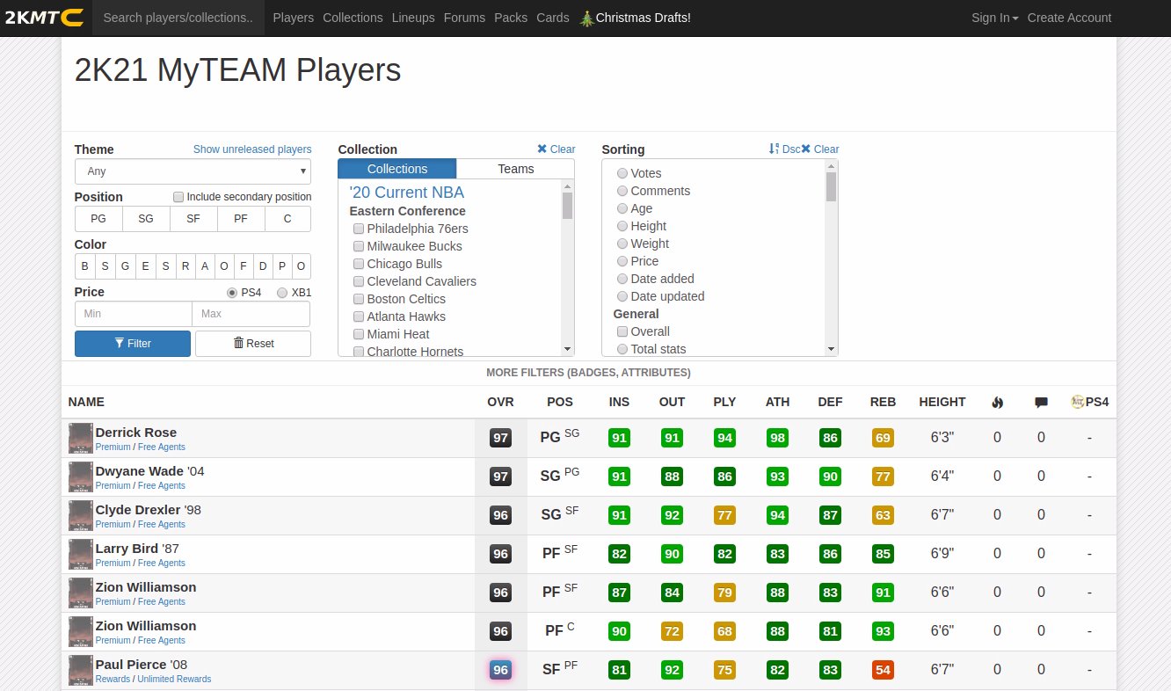Image resolution: width=1171 pixels, height=691 pixels.
Task: Select Age sorting option
Action: pyautogui.click(x=622, y=208)
